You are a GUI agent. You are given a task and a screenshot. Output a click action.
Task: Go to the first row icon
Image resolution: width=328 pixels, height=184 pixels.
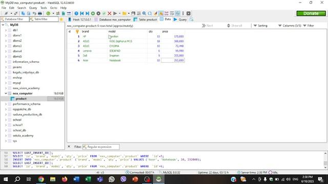[x=82, y=13]
